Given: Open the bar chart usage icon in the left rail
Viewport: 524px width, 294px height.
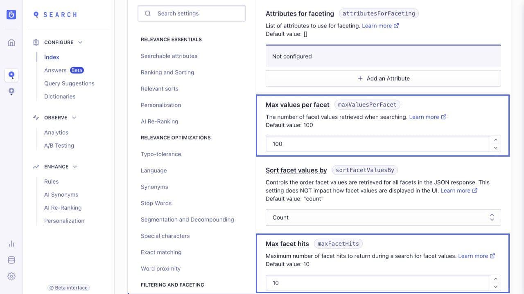Looking at the screenshot, I should point(11,244).
